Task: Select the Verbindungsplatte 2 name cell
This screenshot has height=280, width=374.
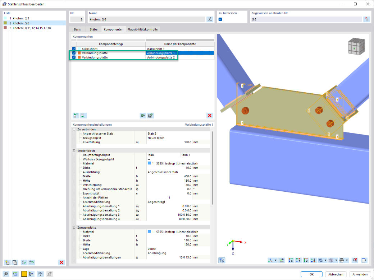Action: [x=180, y=57]
